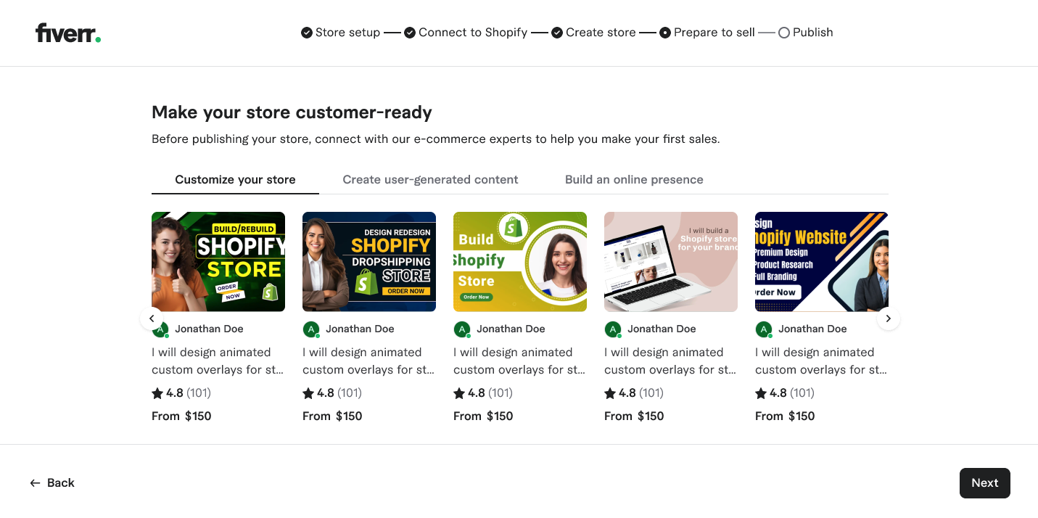Select the Customize your store tab
This screenshot has width=1038, height=518.
point(235,180)
